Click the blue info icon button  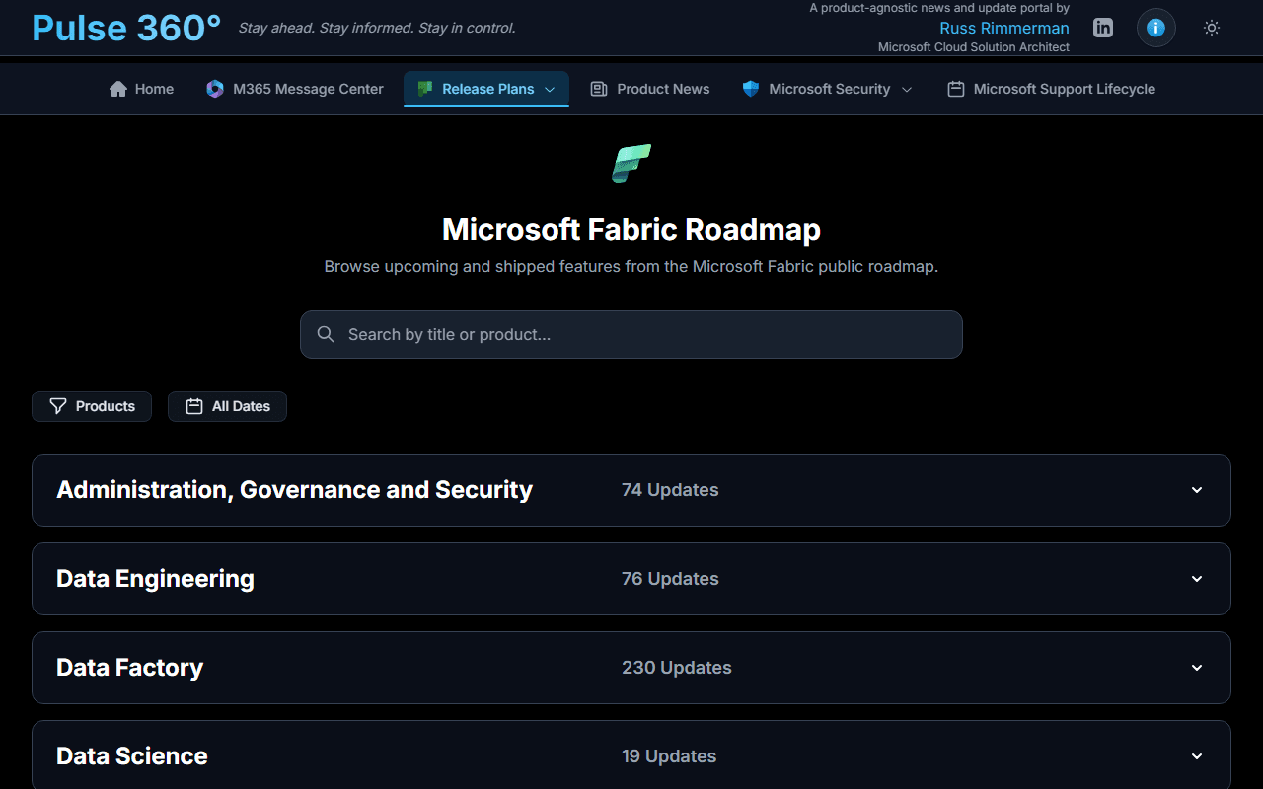pos(1156,28)
